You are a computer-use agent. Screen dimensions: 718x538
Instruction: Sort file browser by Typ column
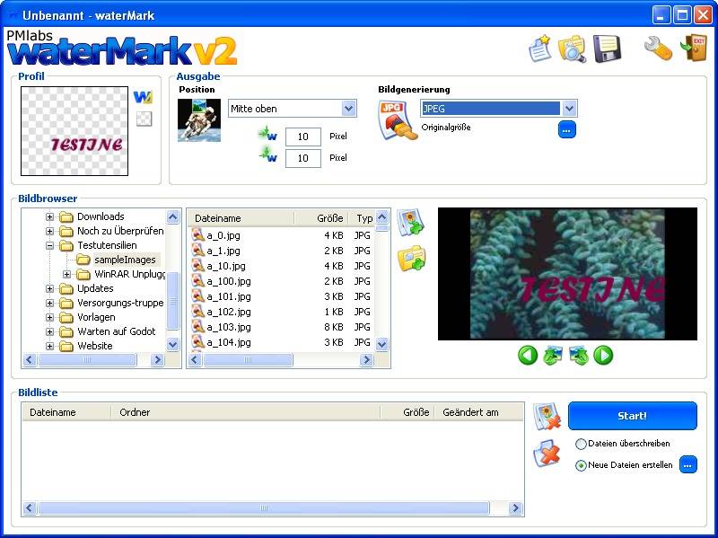(362, 218)
